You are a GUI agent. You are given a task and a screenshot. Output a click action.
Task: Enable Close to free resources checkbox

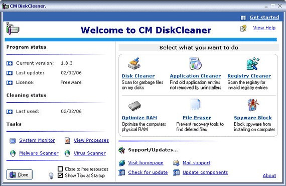coord(60,169)
